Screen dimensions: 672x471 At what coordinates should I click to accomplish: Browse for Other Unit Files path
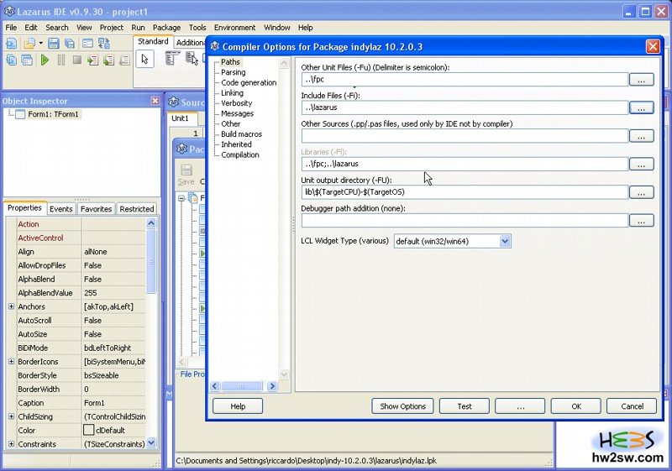click(x=641, y=80)
